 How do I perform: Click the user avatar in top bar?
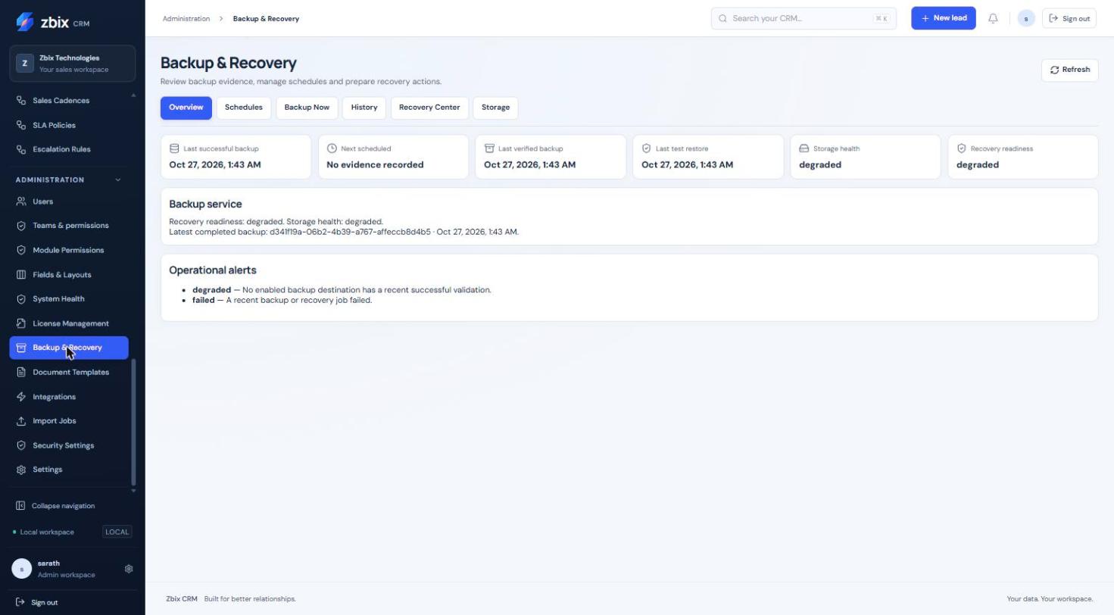(1026, 18)
